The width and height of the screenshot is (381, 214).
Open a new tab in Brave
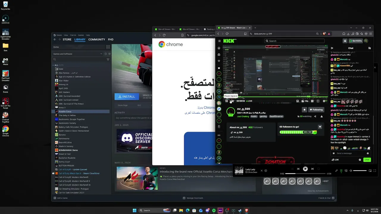pos(255,28)
